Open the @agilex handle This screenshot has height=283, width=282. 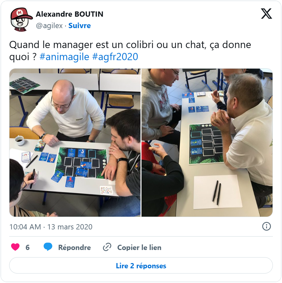[49, 25]
